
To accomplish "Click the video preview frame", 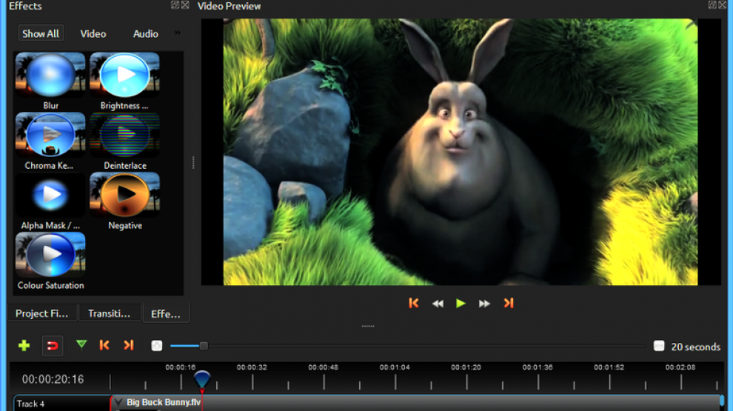I will tap(461, 152).
